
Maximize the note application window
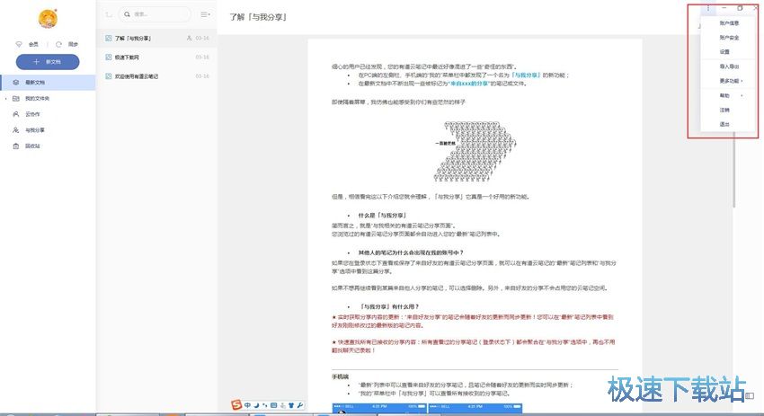tap(740, 8)
